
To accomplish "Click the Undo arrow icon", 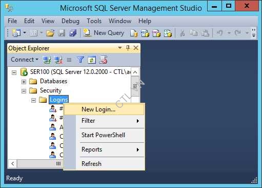I will pyautogui.click(x=220, y=33).
